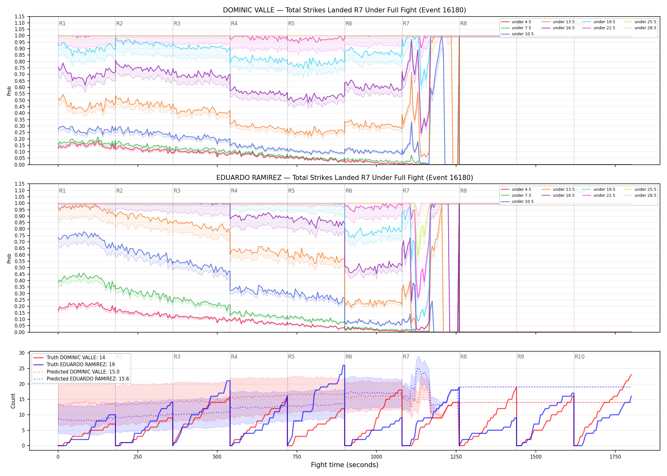Viewport: 667px width, 476px height.
Task: Click the 'Fight time (seconds)' axis label
Action: [x=345, y=465]
